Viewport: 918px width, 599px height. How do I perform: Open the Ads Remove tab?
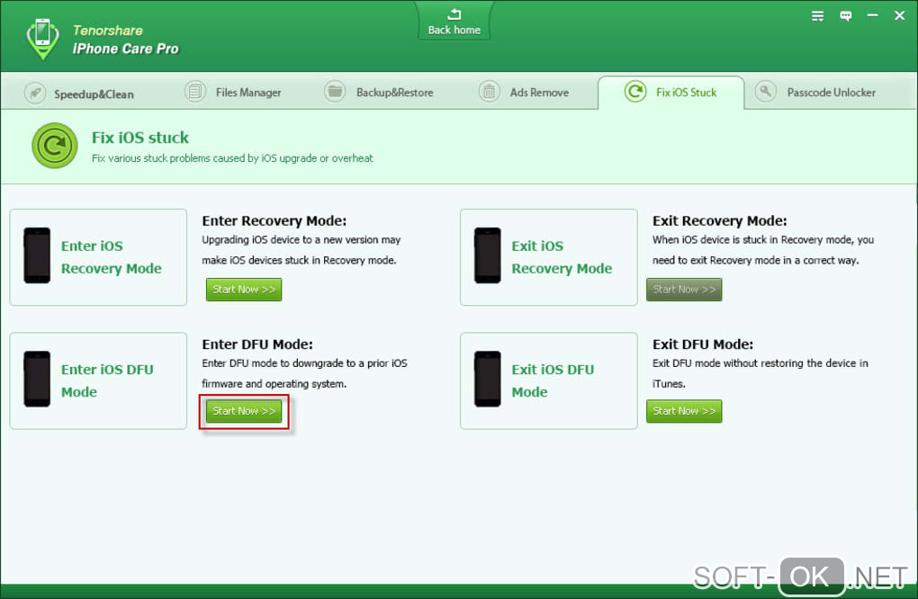tap(524, 93)
